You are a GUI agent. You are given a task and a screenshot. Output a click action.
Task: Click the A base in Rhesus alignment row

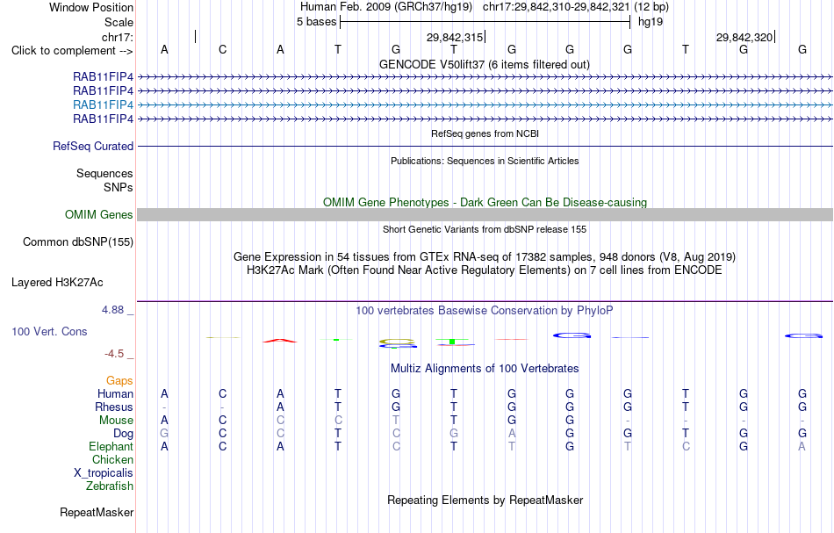click(280, 407)
